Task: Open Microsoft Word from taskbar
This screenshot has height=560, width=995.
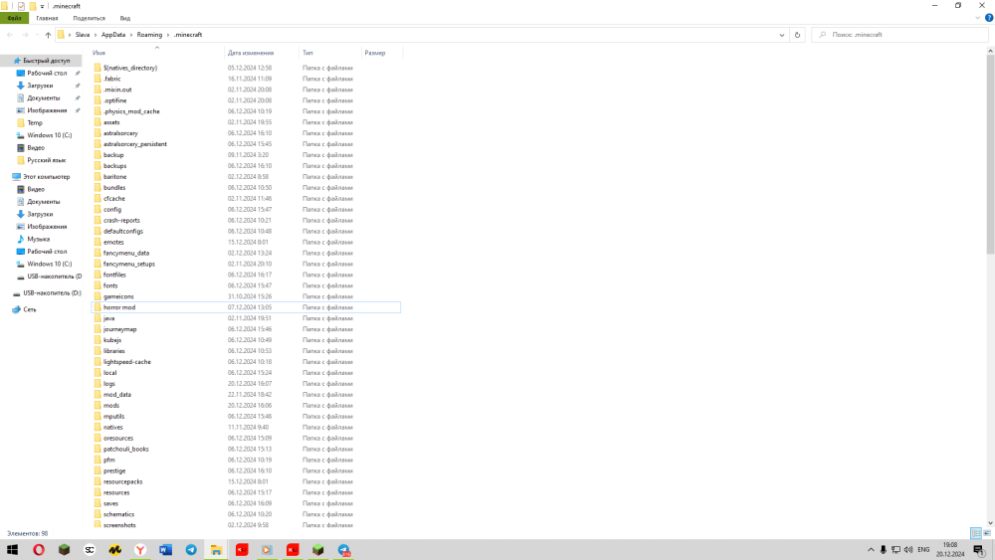Action: 165,550
